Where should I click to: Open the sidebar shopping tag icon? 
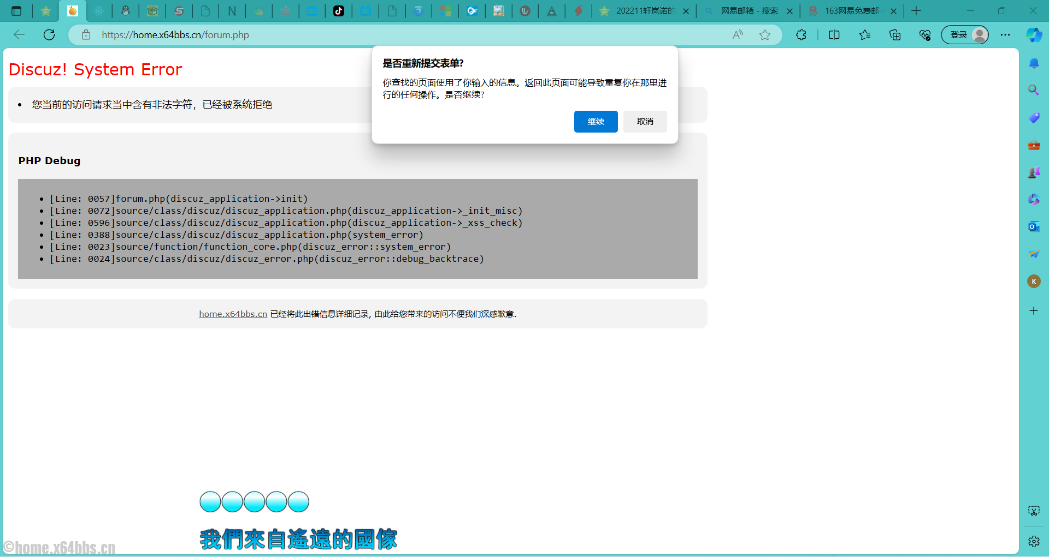coord(1034,117)
